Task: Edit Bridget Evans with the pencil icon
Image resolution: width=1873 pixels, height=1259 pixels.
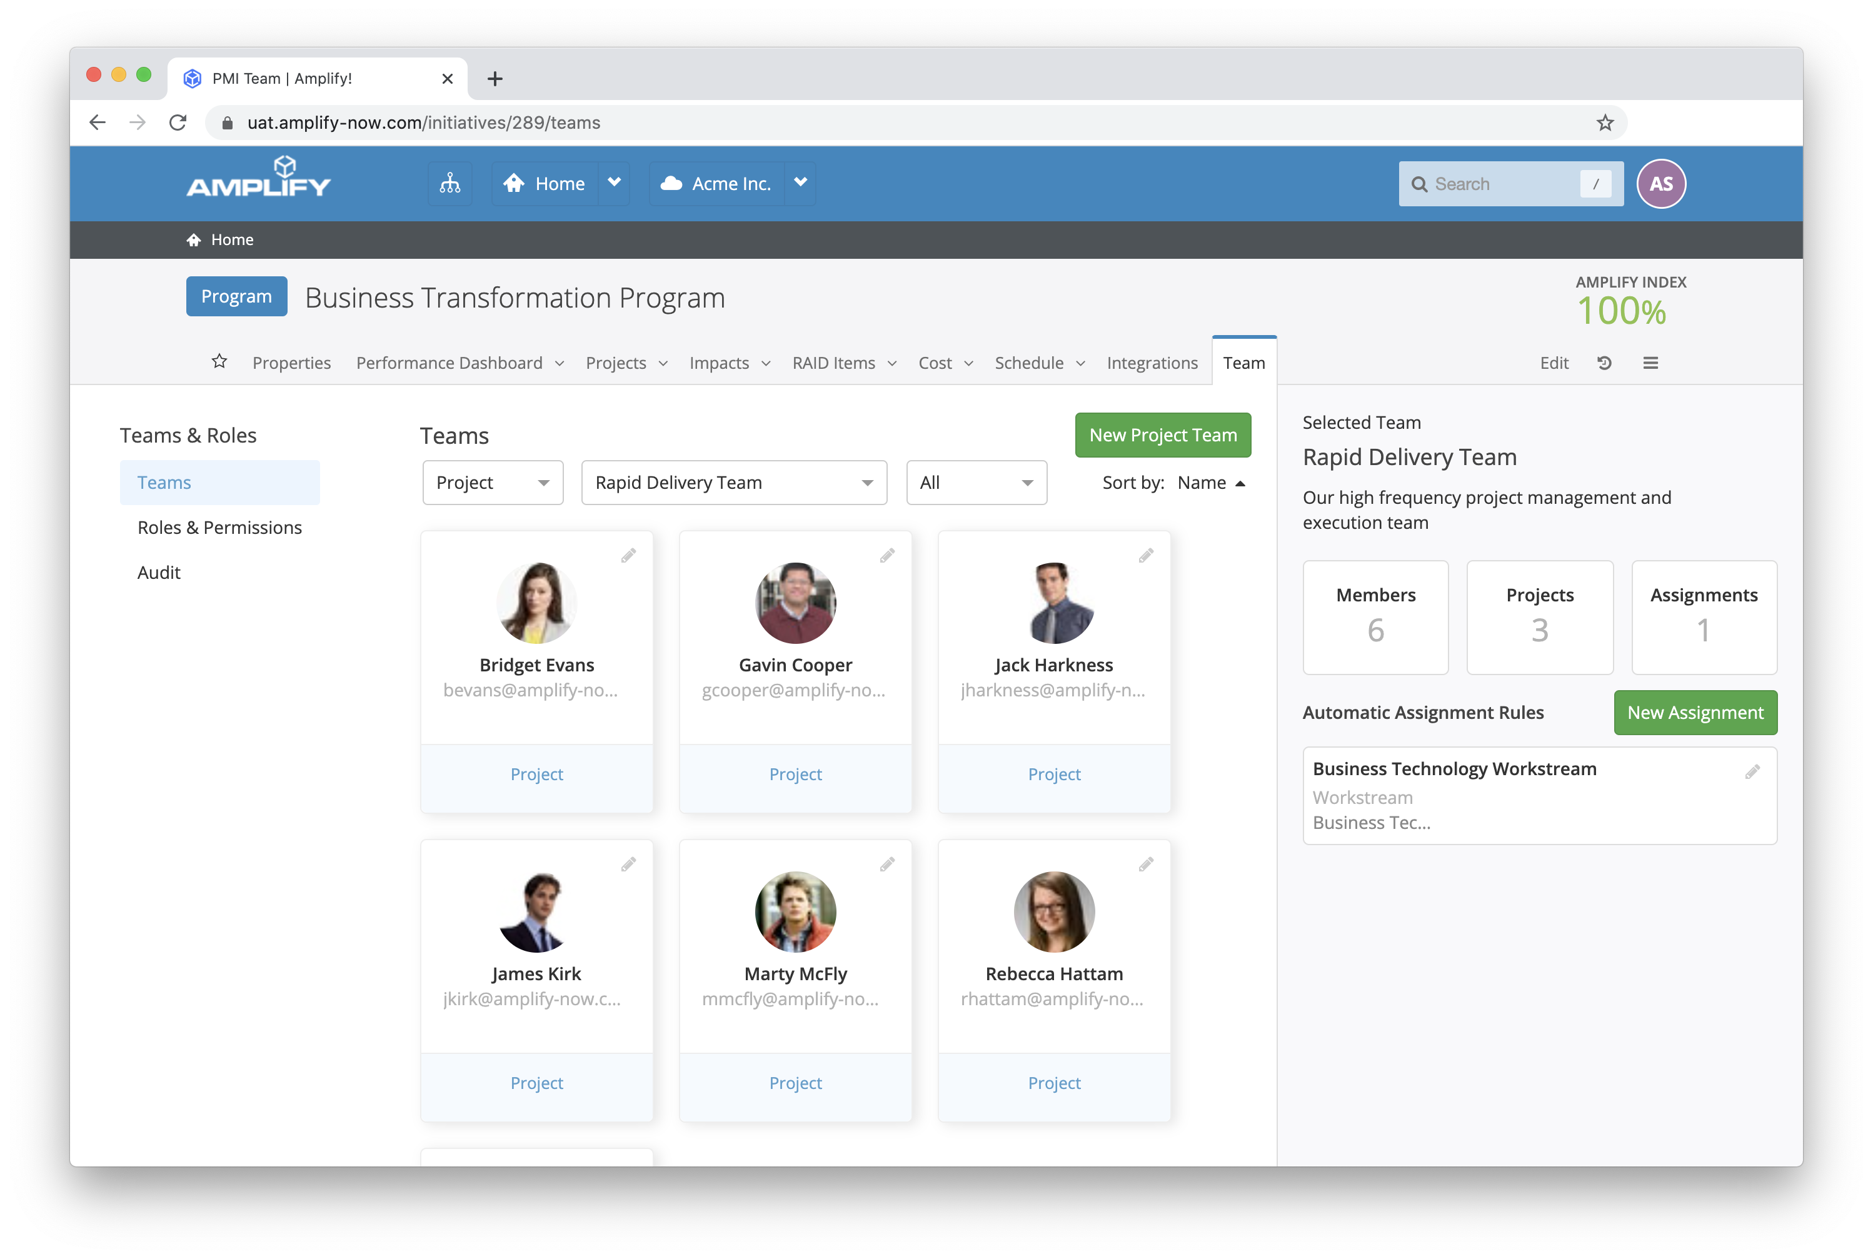Action: point(628,556)
